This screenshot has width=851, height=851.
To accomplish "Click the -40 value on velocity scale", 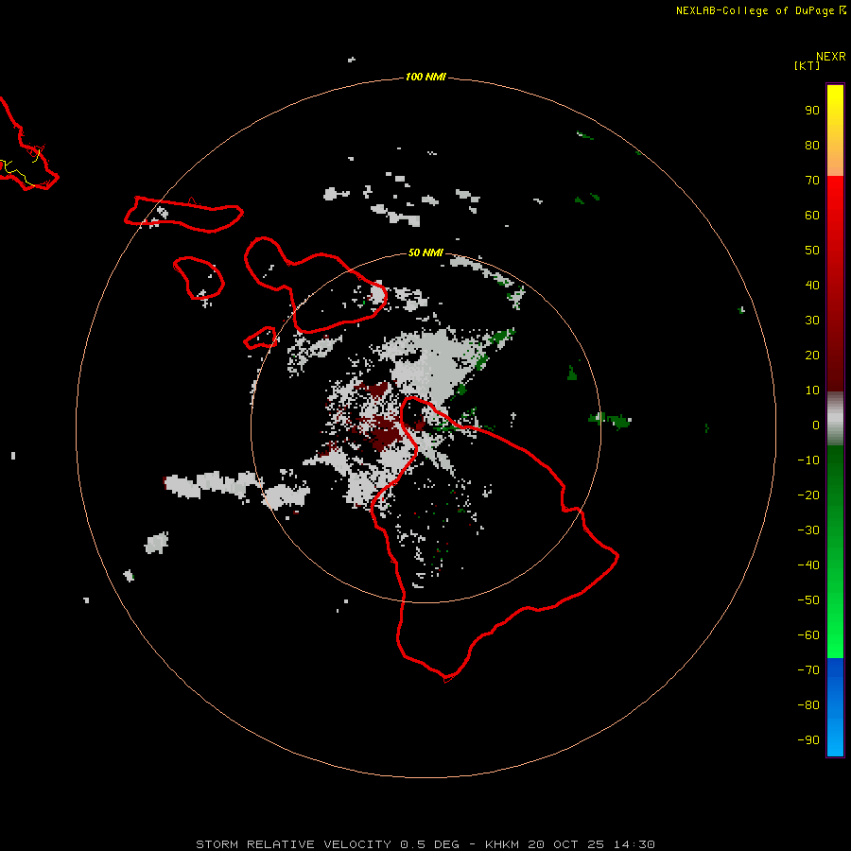I will coord(808,565).
